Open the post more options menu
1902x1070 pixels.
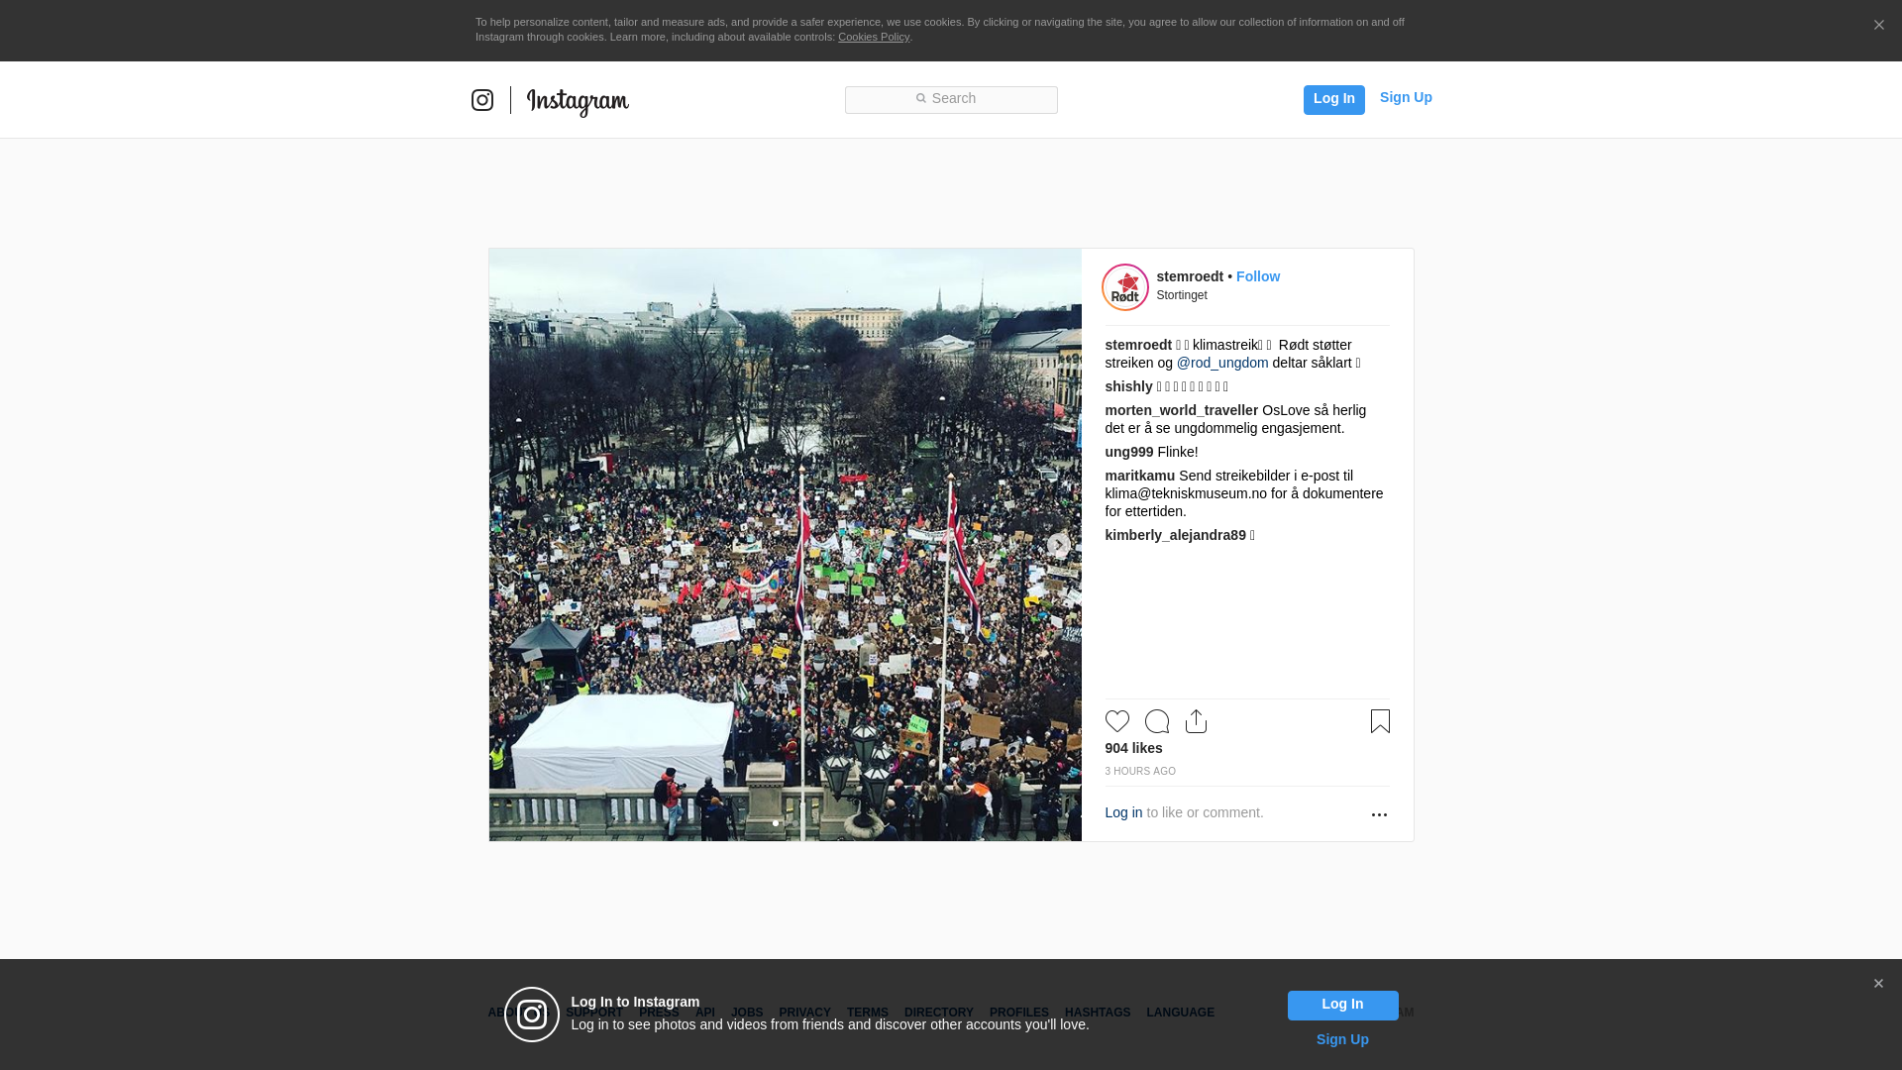(1379, 814)
